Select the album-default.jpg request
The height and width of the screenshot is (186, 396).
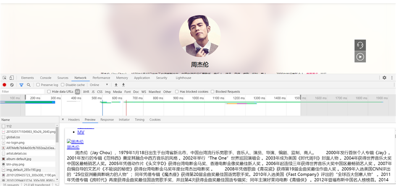(28, 159)
